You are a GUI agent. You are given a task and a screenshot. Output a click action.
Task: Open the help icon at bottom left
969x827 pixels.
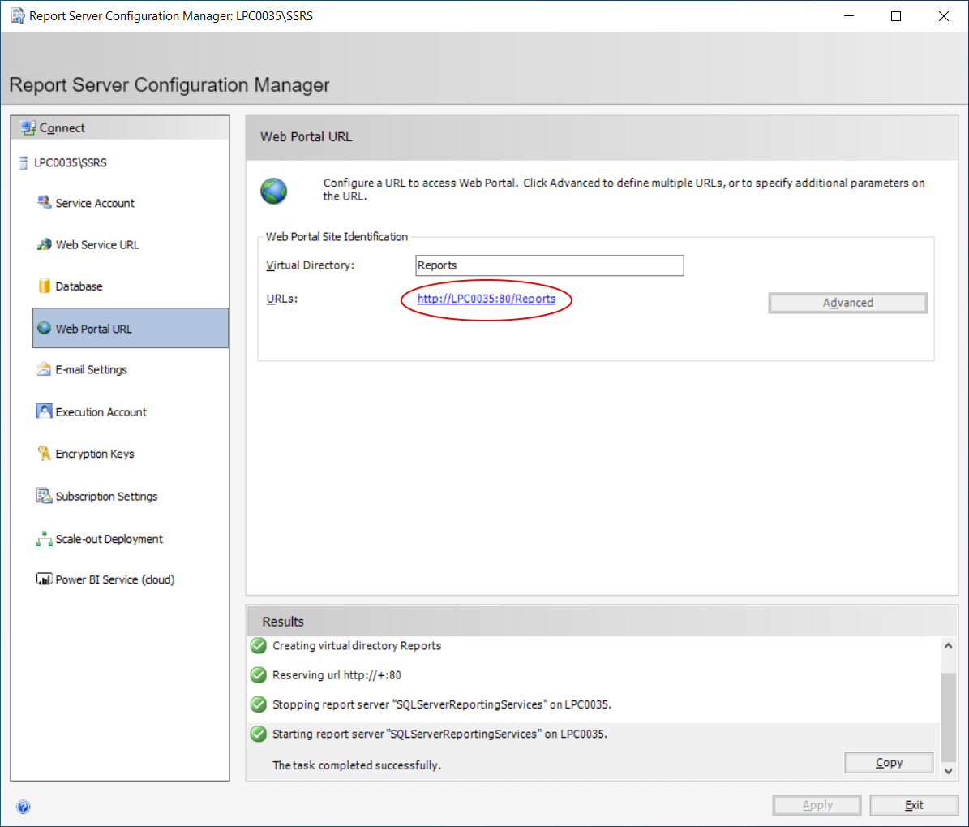coord(24,807)
